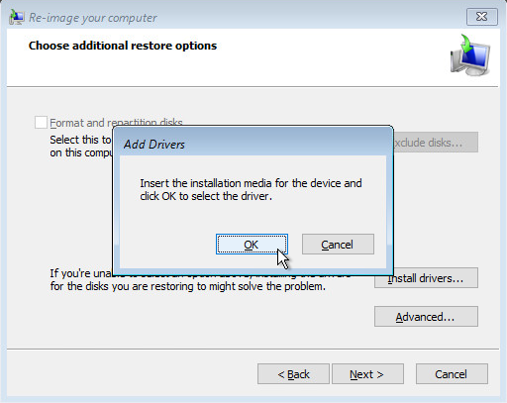Open the Advanced options button

point(426,317)
